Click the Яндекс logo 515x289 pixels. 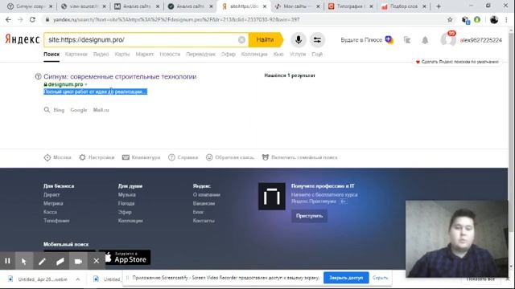23,39
